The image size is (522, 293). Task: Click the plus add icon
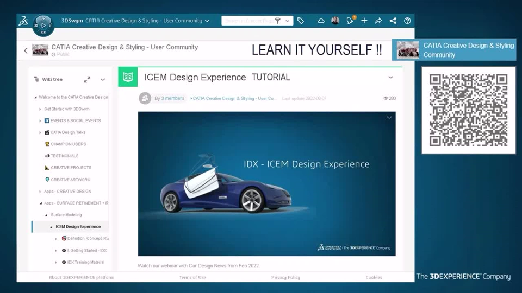click(x=364, y=21)
